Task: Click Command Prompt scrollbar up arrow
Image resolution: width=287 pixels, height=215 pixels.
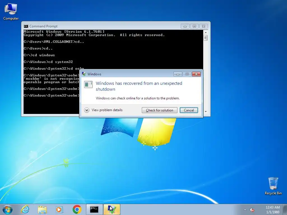Action: point(205,32)
